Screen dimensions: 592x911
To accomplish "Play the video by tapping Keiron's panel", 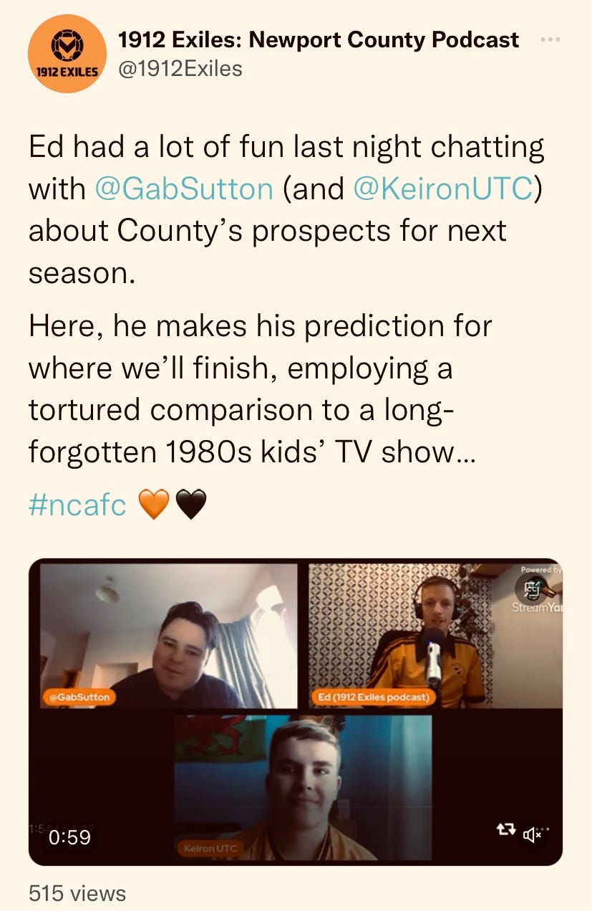I will click(303, 787).
